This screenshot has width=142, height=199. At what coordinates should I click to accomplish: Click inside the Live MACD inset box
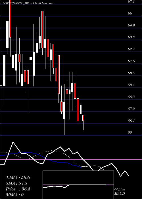click(x=78, y=185)
